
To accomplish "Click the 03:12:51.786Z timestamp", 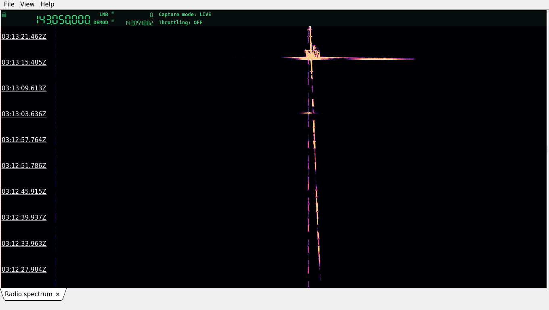I will [x=24, y=165].
